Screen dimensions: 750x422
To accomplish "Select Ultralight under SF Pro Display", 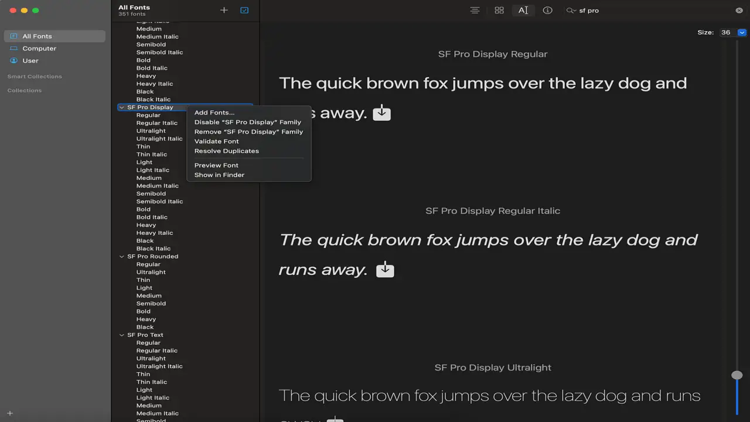I will (151, 131).
